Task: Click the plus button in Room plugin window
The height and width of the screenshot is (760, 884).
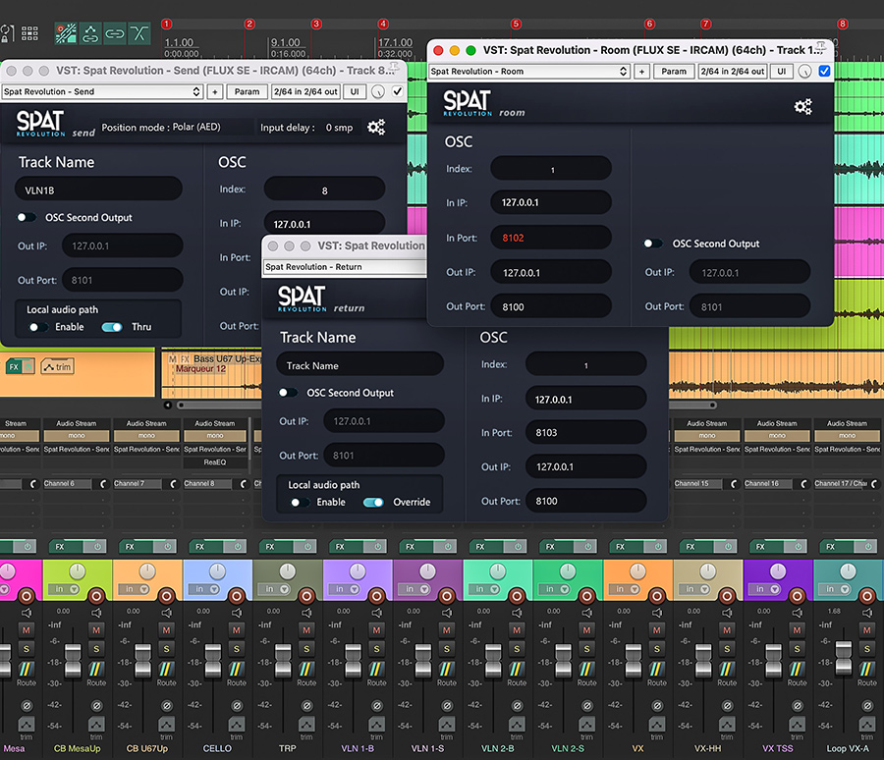Action: [641, 71]
